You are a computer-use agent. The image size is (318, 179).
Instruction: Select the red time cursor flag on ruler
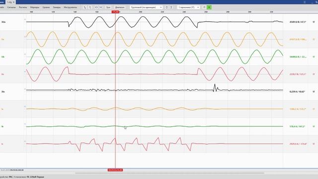[x=115, y=12]
